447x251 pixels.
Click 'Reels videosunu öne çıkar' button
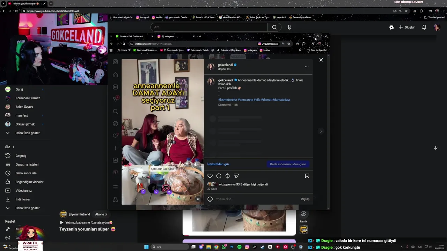click(x=288, y=164)
